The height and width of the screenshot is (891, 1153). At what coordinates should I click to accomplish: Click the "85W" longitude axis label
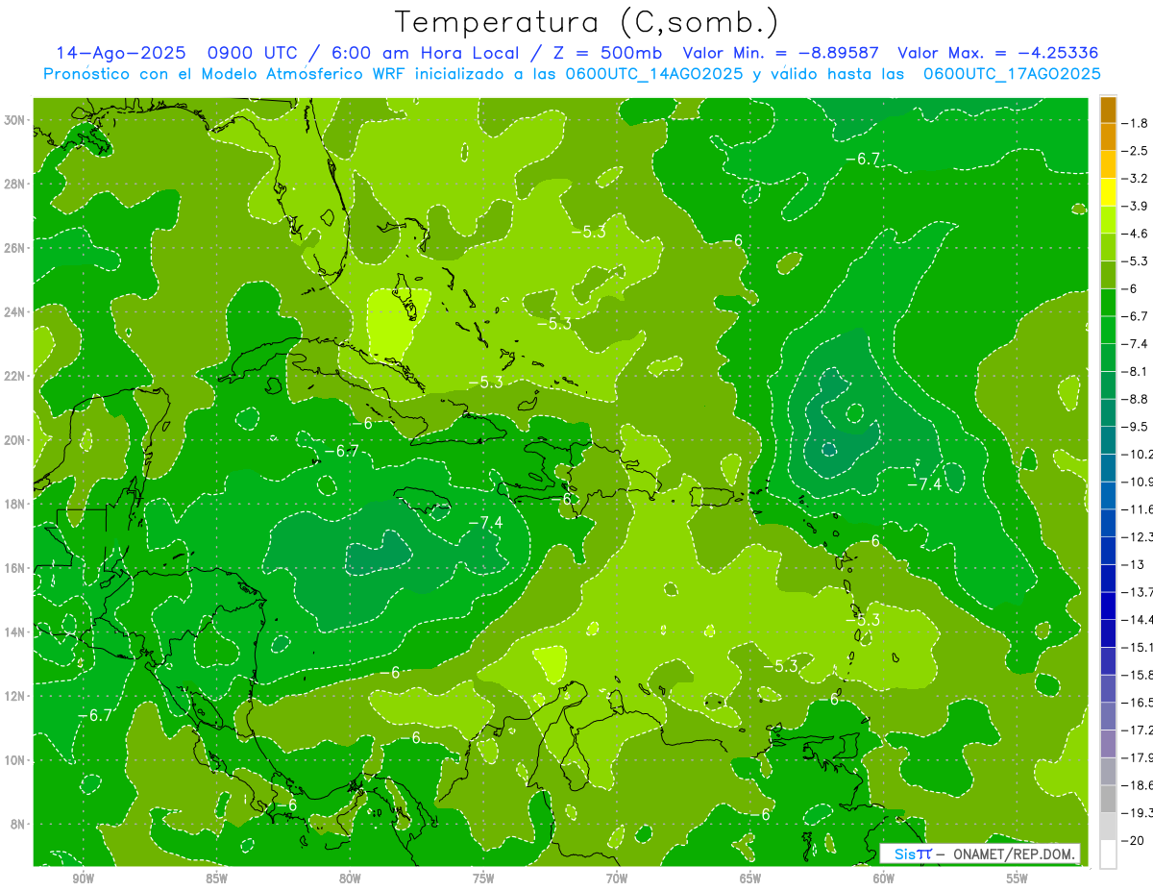(216, 879)
